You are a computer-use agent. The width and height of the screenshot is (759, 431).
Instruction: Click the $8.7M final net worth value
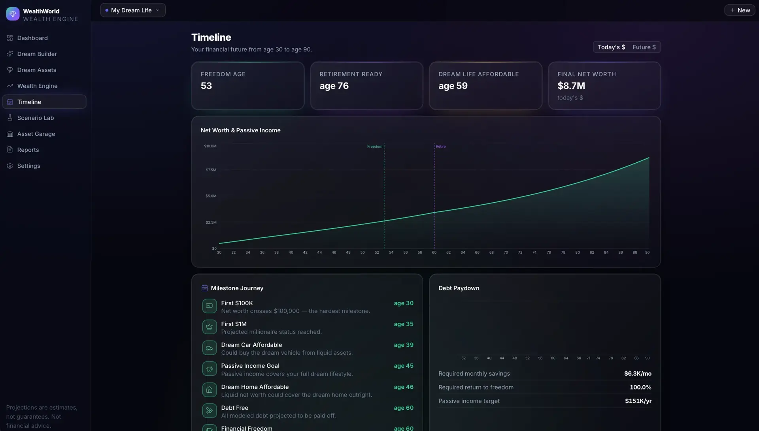(x=571, y=86)
